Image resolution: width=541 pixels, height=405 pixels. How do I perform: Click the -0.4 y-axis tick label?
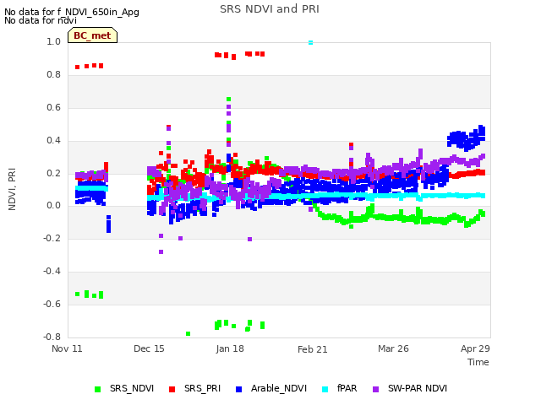[52, 272]
